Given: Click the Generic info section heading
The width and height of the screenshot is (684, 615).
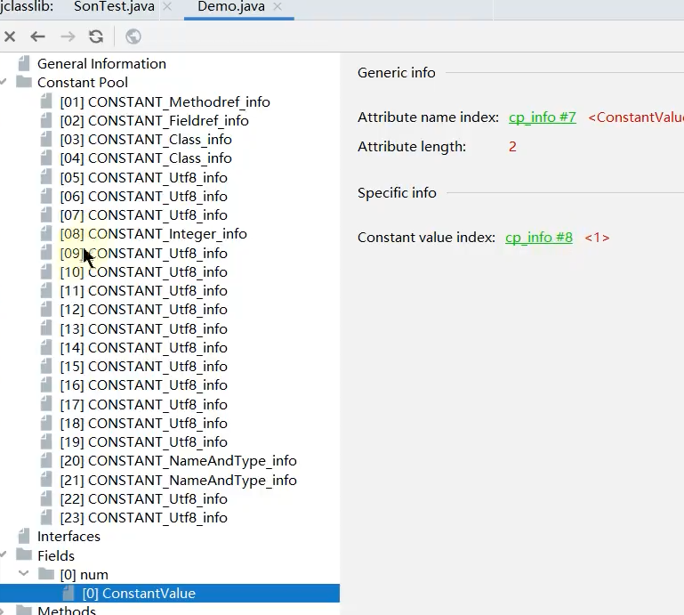Looking at the screenshot, I should [x=397, y=72].
